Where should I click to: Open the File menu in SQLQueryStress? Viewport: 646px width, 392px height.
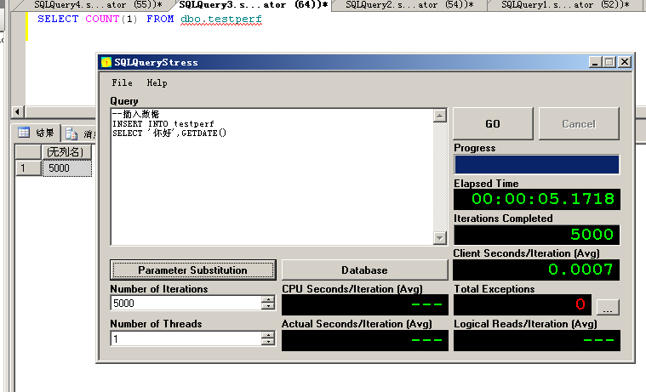click(x=122, y=82)
